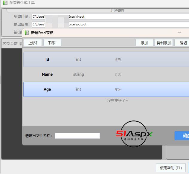Select the Id field row
The height and width of the screenshot is (174, 189).
pyautogui.click(x=106, y=59)
